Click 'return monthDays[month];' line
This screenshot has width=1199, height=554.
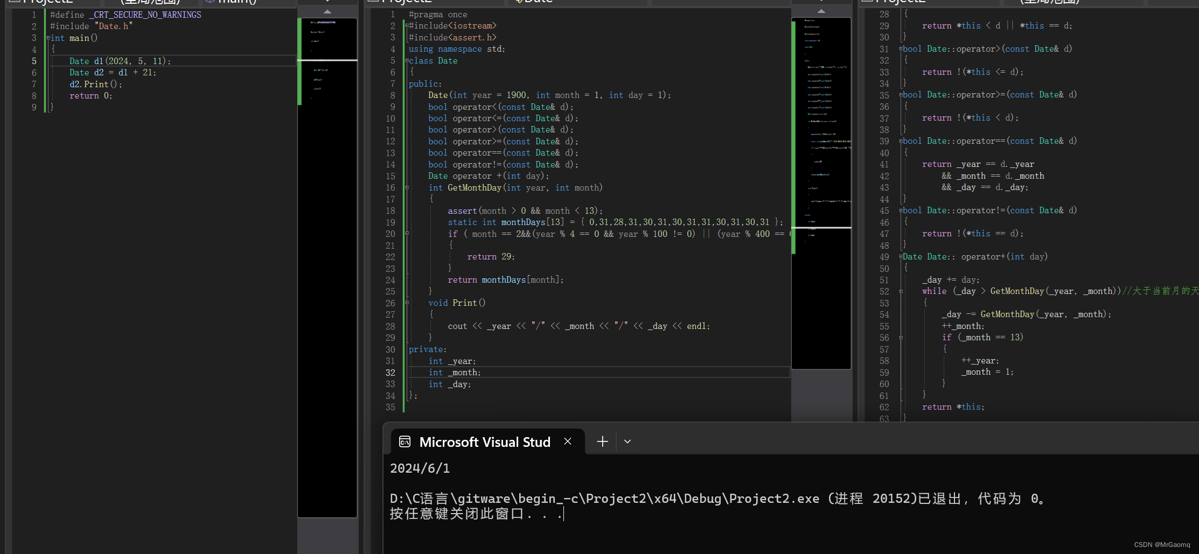[x=506, y=280]
